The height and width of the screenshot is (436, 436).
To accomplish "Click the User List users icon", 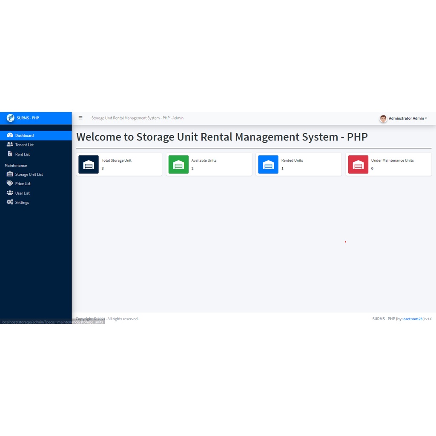I will (x=9, y=193).
